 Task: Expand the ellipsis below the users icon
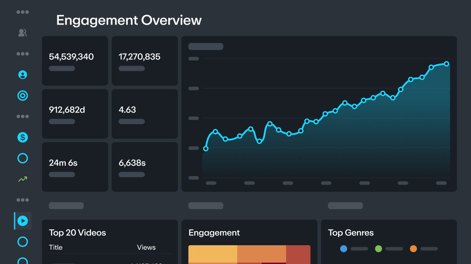tap(23, 54)
